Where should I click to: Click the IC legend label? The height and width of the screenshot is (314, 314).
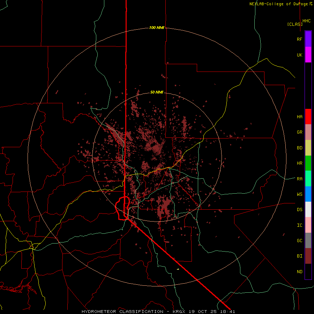pyautogui.click(x=299, y=225)
